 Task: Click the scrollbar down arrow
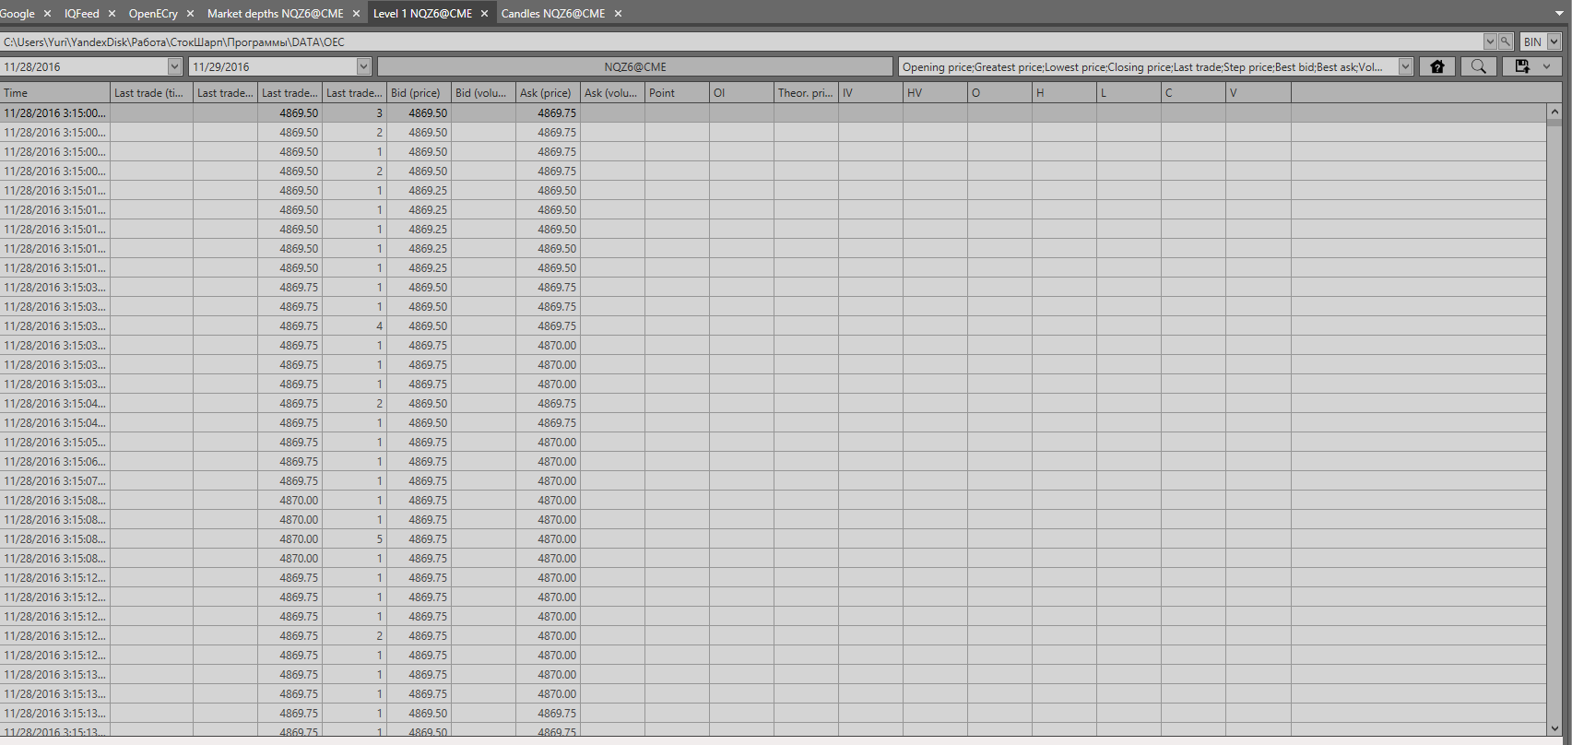(x=1554, y=728)
